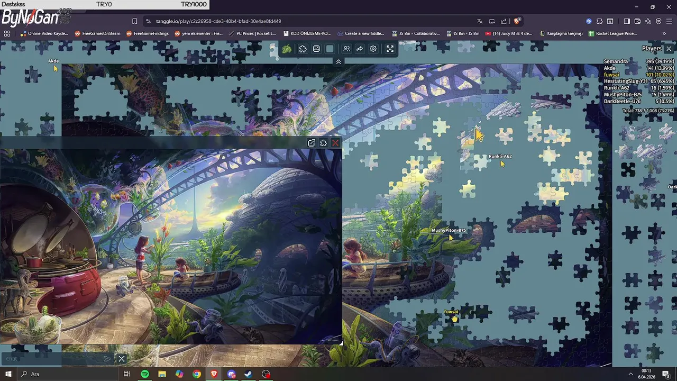Open the apps grid in bookmarks bar
This screenshot has height=381, width=677.
7,33
